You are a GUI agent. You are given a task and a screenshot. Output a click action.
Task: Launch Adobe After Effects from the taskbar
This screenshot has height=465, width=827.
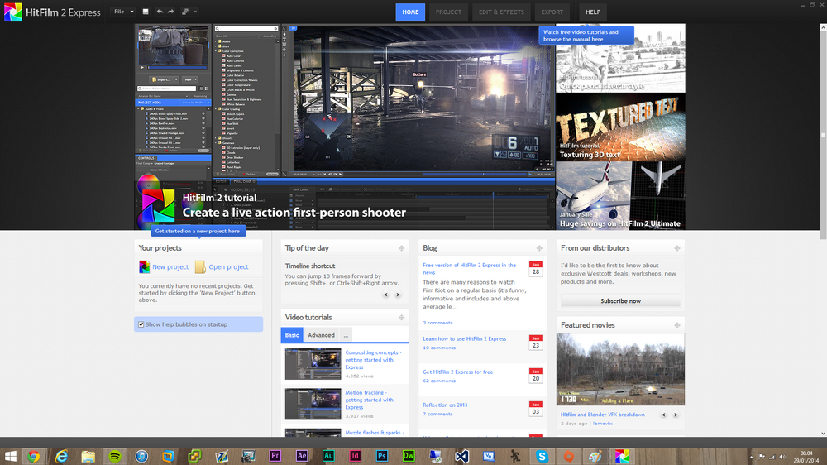click(302, 456)
